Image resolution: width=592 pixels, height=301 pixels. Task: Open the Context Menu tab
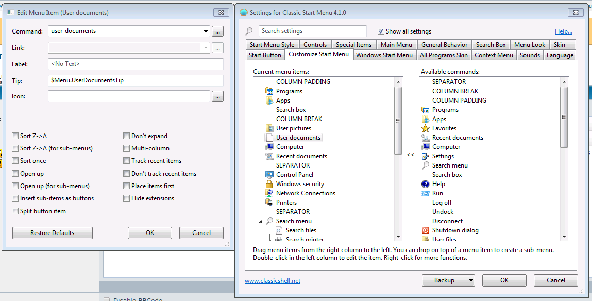tap(494, 55)
